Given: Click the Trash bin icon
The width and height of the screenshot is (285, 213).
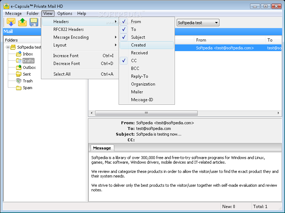Looking at the screenshot, I should [19, 81].
